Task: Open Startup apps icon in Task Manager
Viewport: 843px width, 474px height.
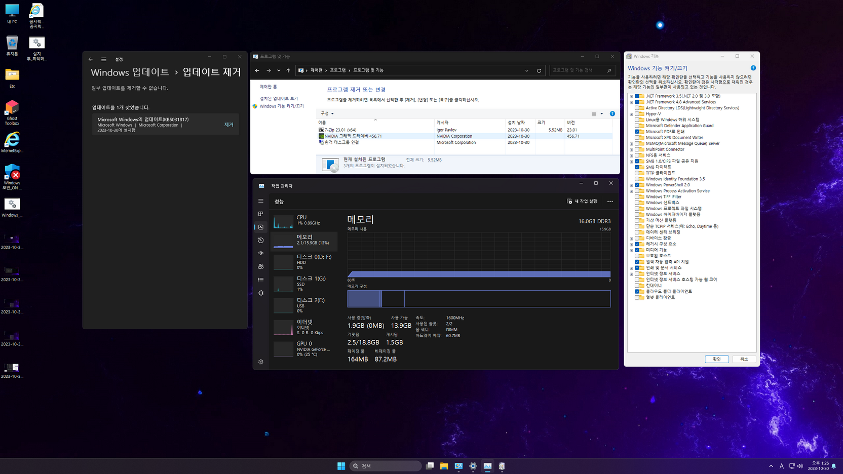Action: coord(261,253)
